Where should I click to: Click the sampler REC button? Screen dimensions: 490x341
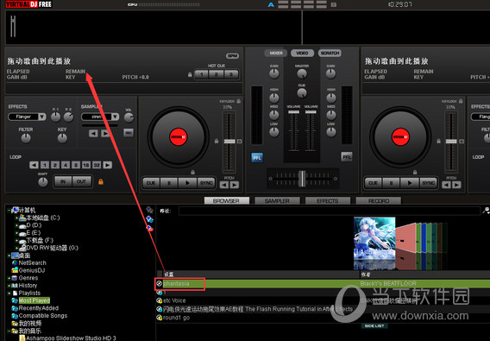click(129, 133)
